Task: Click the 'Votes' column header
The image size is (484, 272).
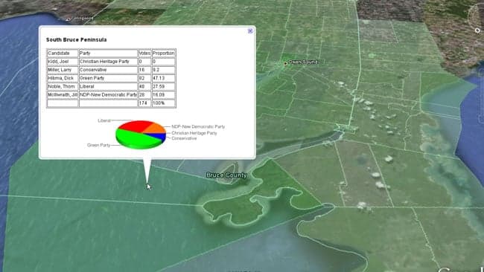Action: 144,54
